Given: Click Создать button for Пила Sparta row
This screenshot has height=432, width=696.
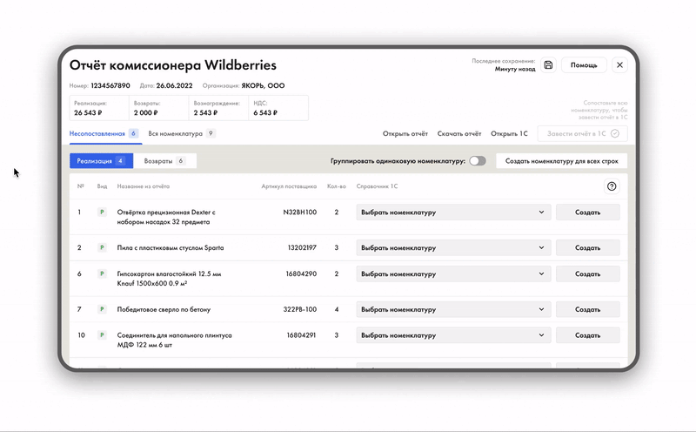Looking at the screenshot, I should (588, 247).
